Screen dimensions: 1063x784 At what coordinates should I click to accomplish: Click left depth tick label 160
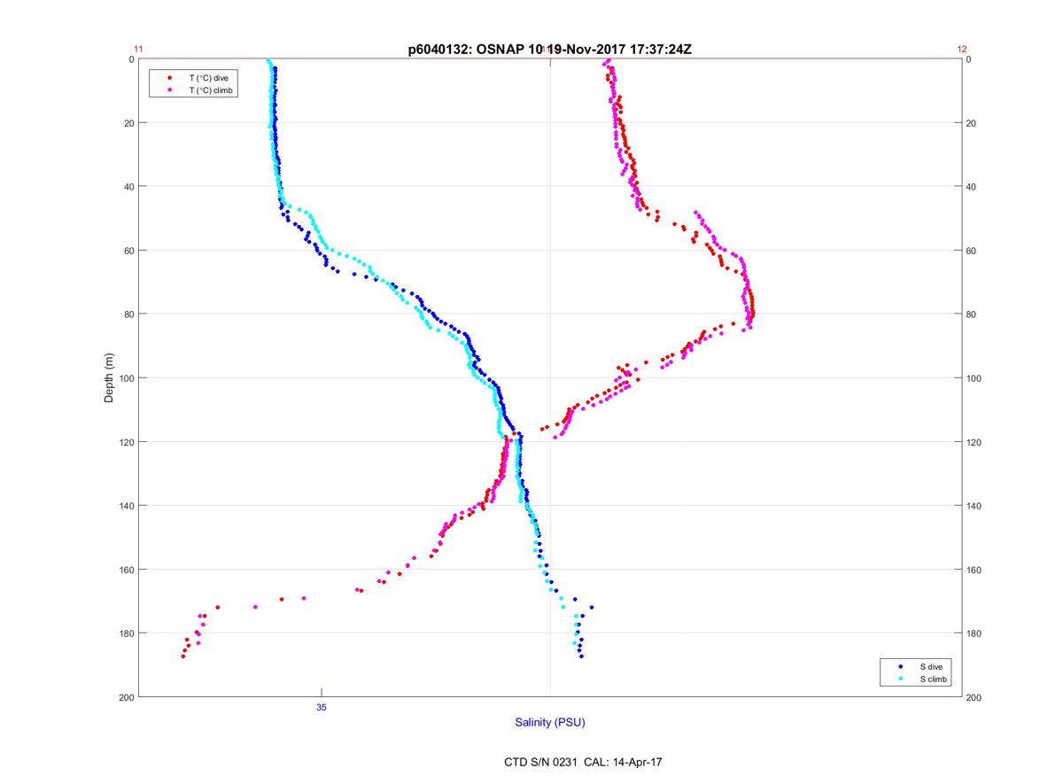pyautogui.click(x=127, y=570)
